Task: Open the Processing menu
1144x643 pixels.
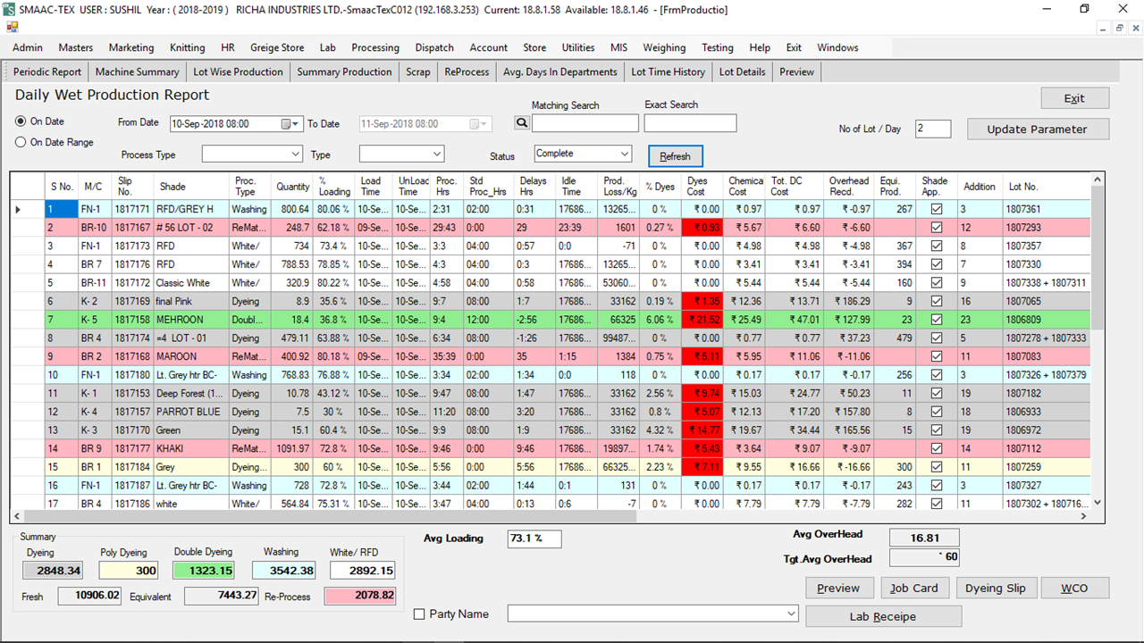Action: (375, 47)
